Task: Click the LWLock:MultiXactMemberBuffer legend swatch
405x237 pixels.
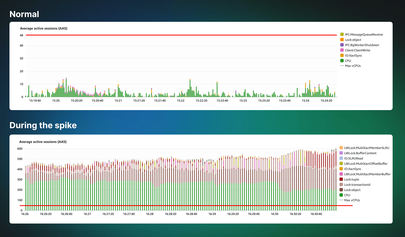Action: (x=341, y=174)
